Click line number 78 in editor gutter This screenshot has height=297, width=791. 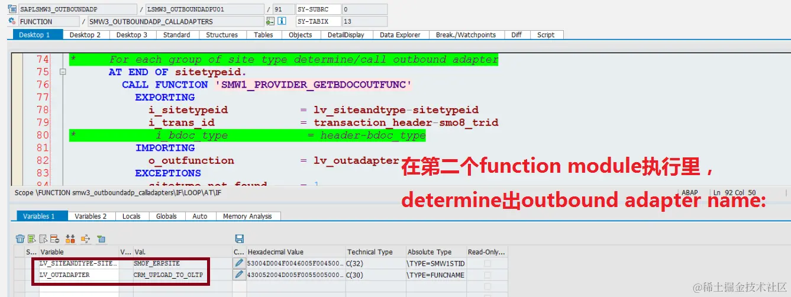(x=42, y=110)
